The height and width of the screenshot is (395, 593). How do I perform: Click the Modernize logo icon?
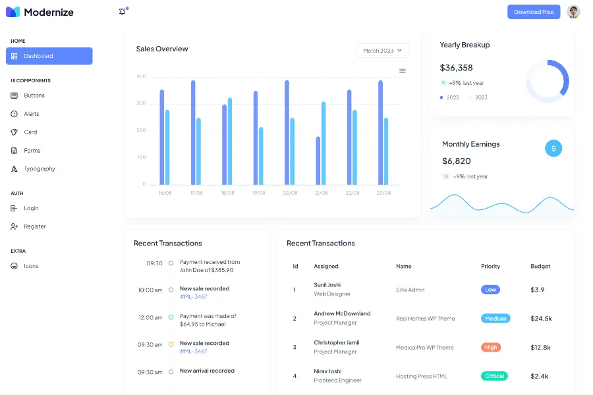(13, 12)
